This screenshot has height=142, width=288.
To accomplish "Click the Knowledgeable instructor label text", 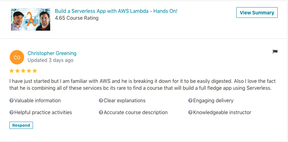I will coord(222,112).
